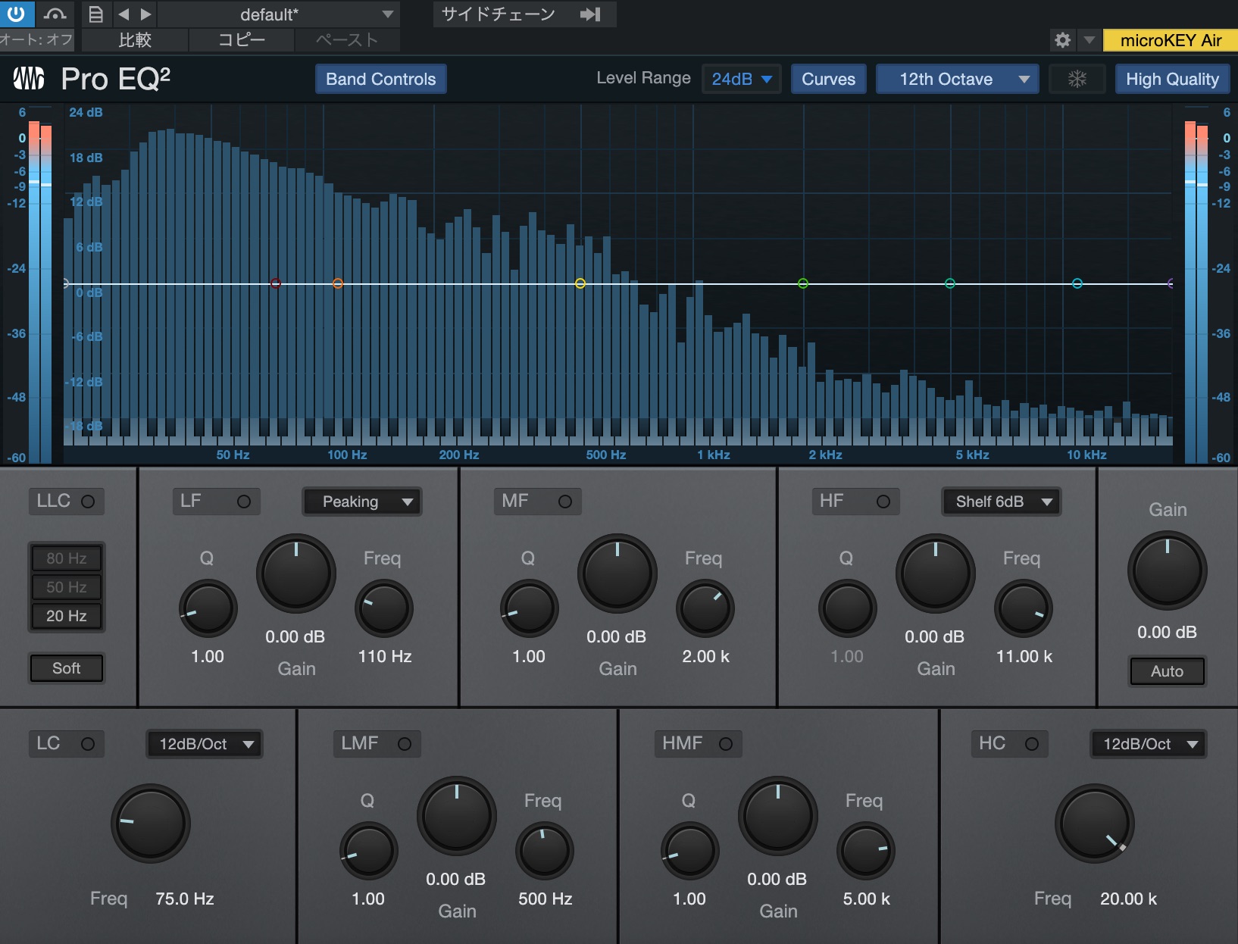Open the HC 12dB/Oct slope dropdown
This screenshot has height=944, width=1238.
(x=1149, y=744)
